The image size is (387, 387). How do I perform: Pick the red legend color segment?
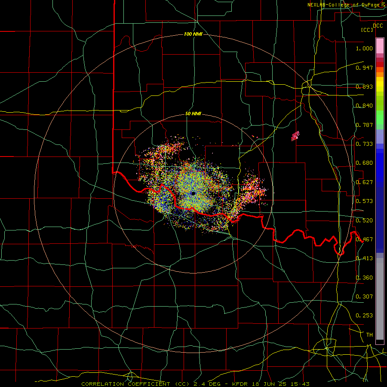click(380, 64)
